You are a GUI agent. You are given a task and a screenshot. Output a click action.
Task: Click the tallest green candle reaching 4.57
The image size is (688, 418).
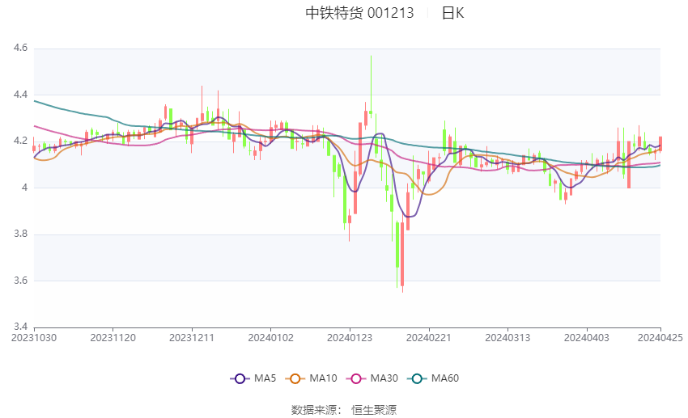[x=371, y=87]
